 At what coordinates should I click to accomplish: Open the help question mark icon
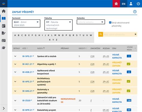135,12
